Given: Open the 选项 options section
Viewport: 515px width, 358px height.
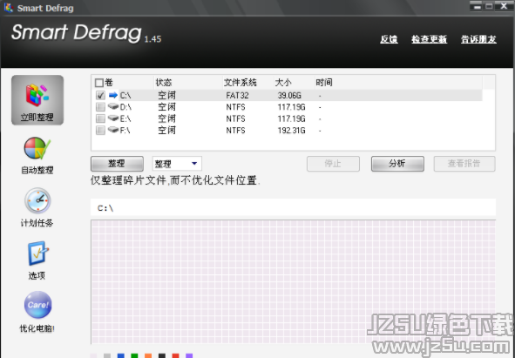Looking at the screenshot, I should click(37, 260).
